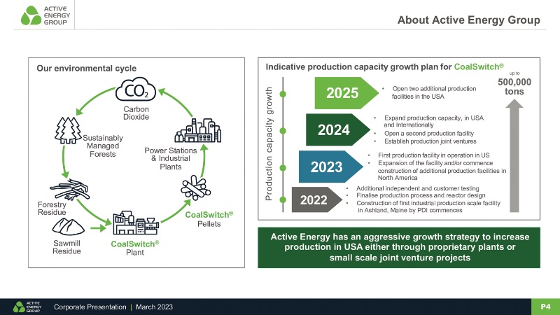Click the footer Active Energy Group logo
This screenshot has width=560, height=315.
click(x=27, y=307)
